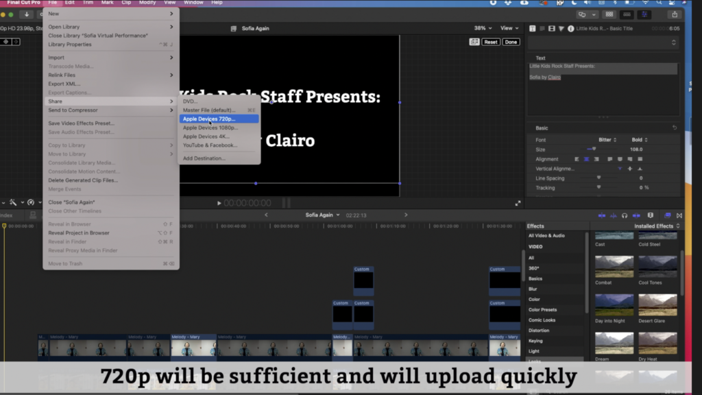Enter full screen viewer with expand arrows
Screen dimensions: 702x395
(x=518, y=203)
